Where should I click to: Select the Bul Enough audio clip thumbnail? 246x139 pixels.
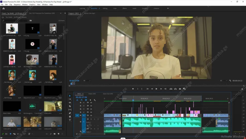(x=32, y=106)
